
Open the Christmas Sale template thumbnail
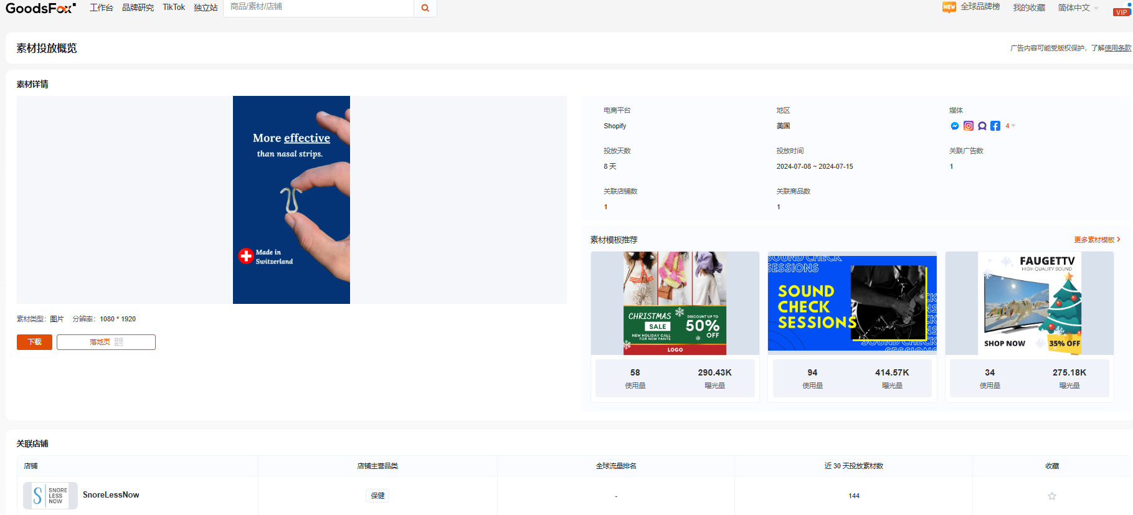(675, 303)
